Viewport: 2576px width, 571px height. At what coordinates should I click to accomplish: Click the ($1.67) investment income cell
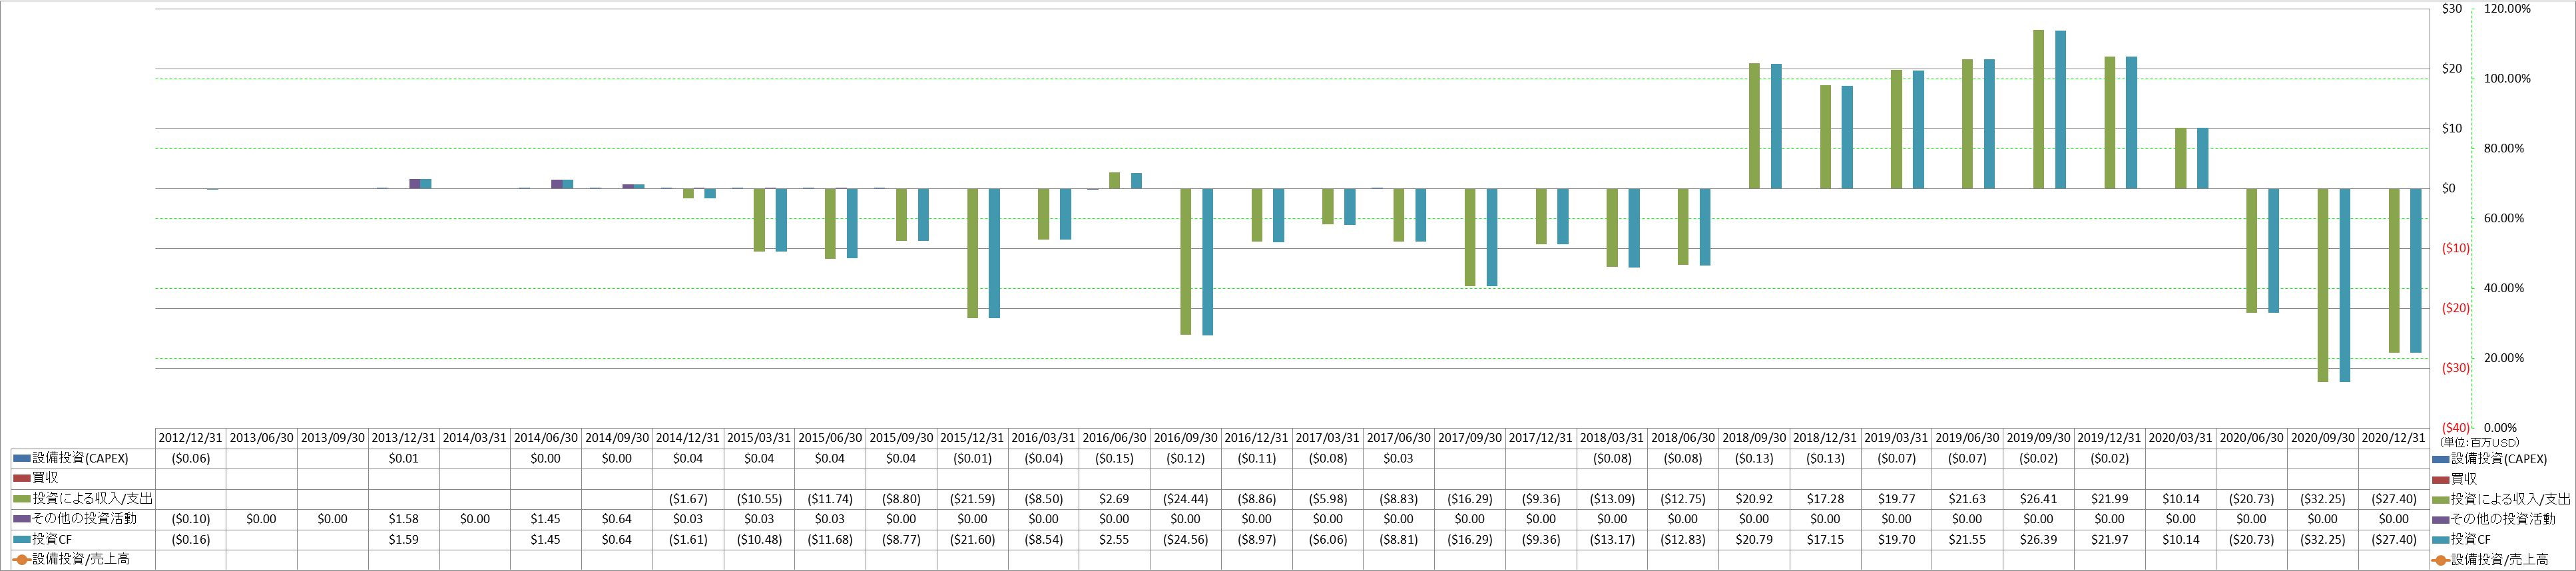(688, 499)
